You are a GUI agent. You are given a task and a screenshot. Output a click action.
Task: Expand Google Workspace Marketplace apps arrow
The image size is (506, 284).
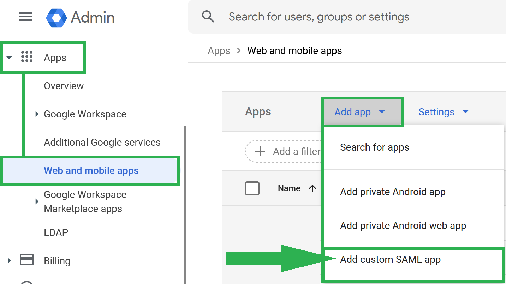pos(37,201)
